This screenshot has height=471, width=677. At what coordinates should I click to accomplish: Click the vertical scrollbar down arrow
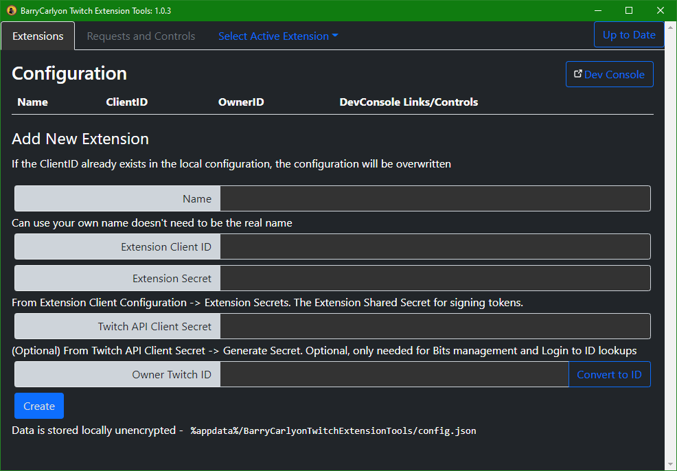[x=671, y=465]
